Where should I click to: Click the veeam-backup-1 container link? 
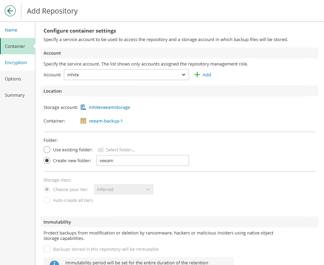(105, 121)
